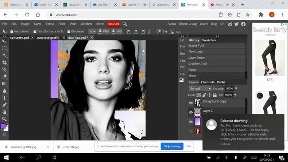This screenshot has width=288, height=162.
Task: Open the Image menu
Action: click(x=25, y=24)
